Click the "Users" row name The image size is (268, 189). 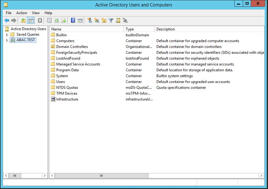61,82
